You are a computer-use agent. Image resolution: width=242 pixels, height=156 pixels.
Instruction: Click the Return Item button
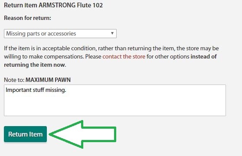[25, 134]
